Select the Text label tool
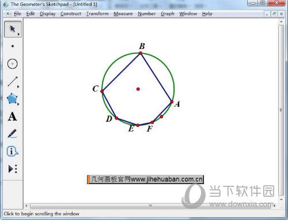Image resolution: width=288 pixels, height=221 pixels. pyautogui.click(x=12, y=117)
